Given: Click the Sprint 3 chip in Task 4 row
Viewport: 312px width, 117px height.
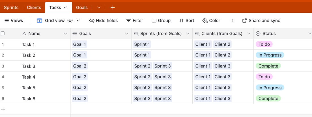Looking at the screenshot, I should click(x=162, y=77).
